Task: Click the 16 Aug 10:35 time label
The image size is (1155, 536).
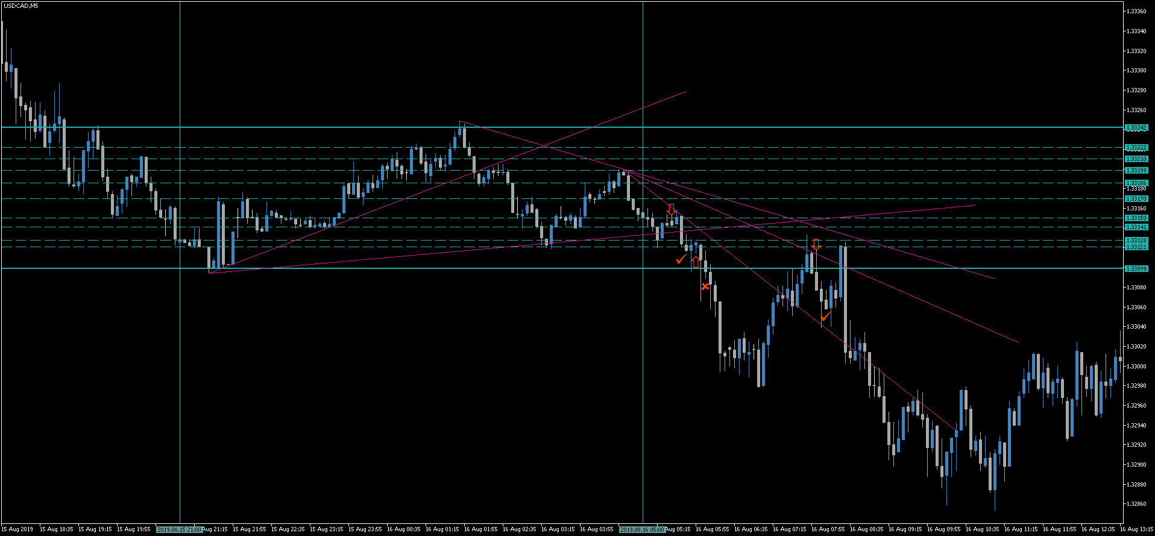Action: pos(983,529)
